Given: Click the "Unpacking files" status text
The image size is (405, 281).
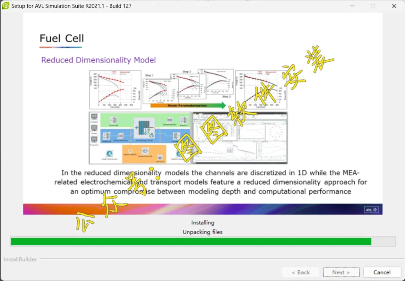Looking at the screenshot, I should (202, 232).
